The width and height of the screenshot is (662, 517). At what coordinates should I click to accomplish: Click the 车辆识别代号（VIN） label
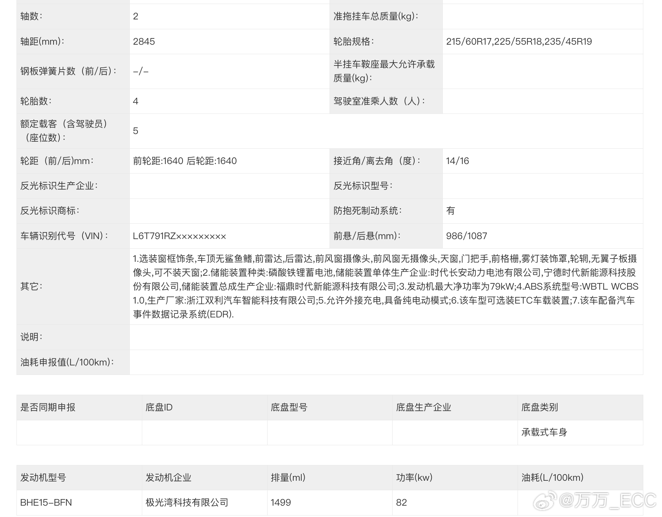tap(64, 236)
